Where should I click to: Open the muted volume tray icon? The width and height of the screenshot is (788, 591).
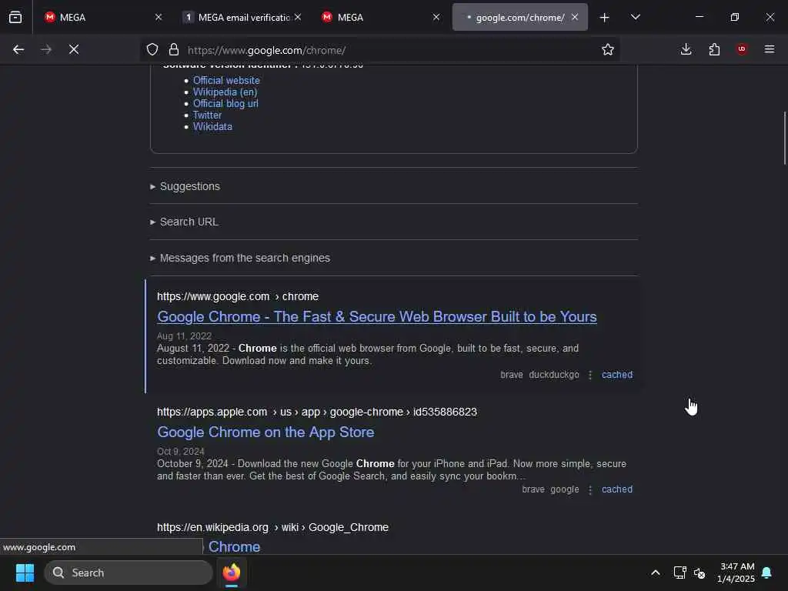coord(700,573)
